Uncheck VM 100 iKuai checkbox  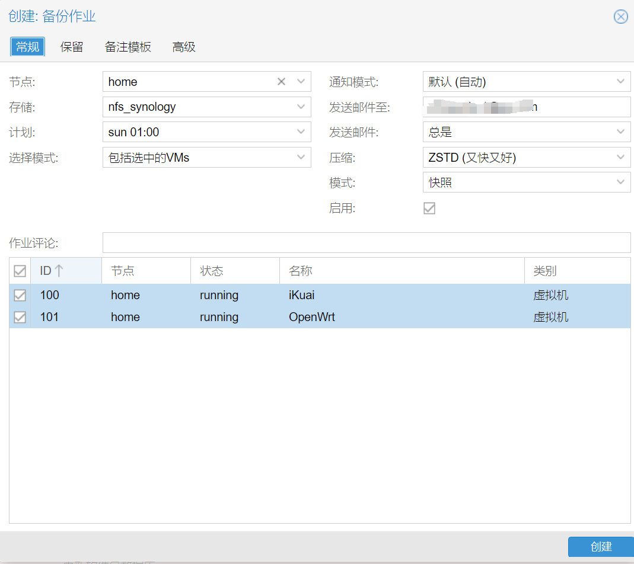point(20,295)
